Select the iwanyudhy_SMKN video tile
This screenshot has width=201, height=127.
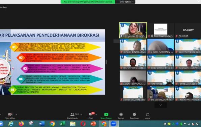click(188, 62)
